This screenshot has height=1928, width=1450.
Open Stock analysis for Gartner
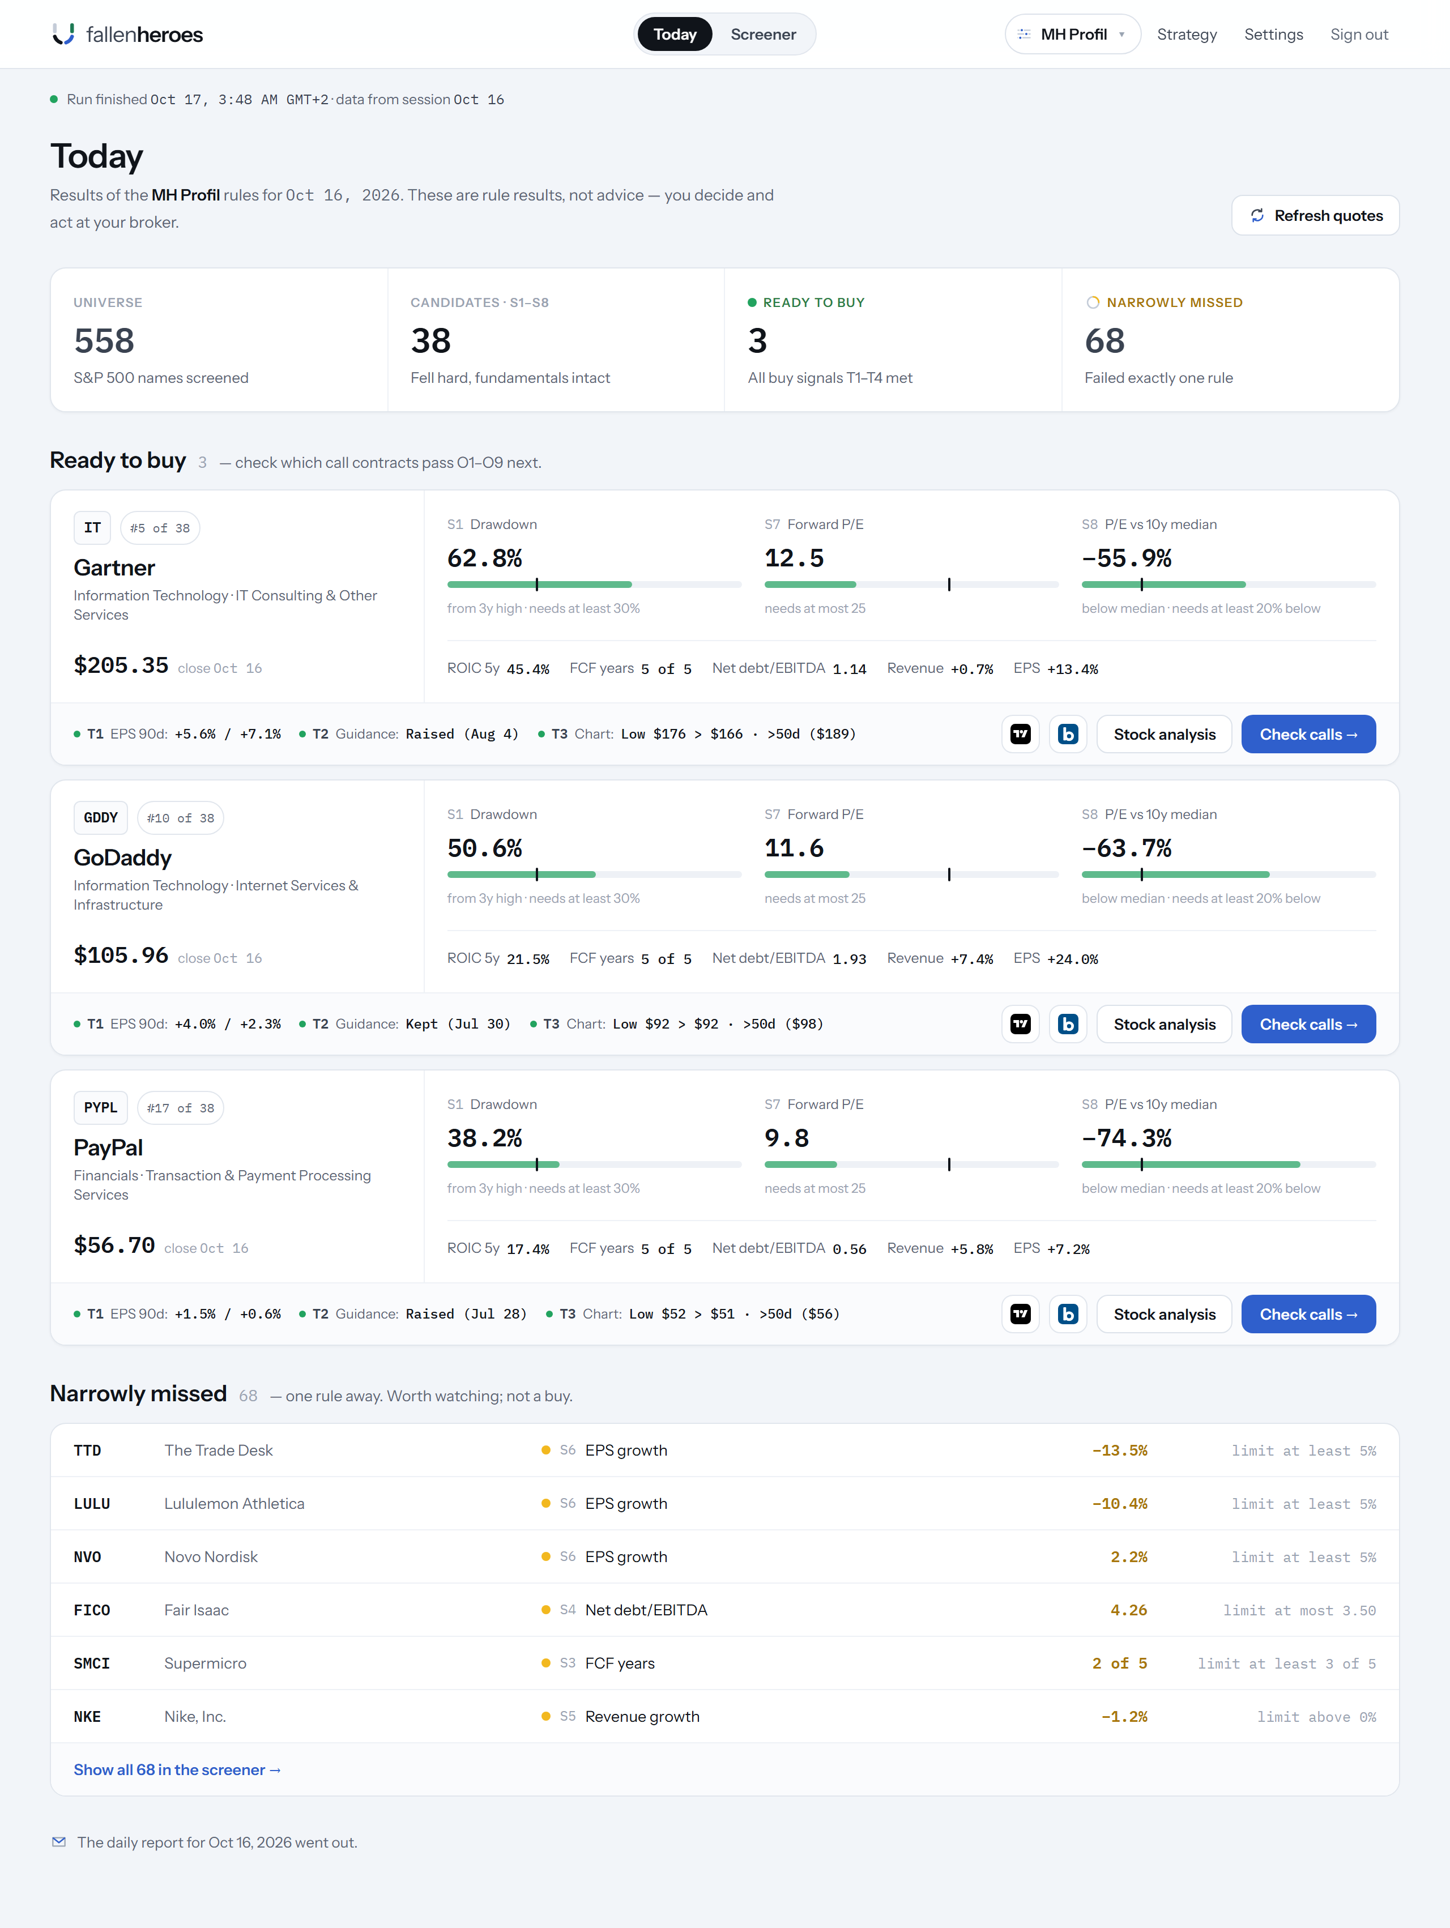coord(1164,734)
